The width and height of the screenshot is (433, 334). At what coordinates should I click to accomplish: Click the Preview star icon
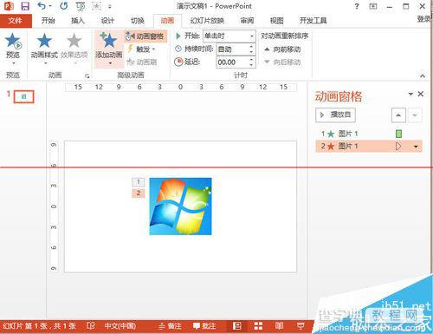coord(13,40)
